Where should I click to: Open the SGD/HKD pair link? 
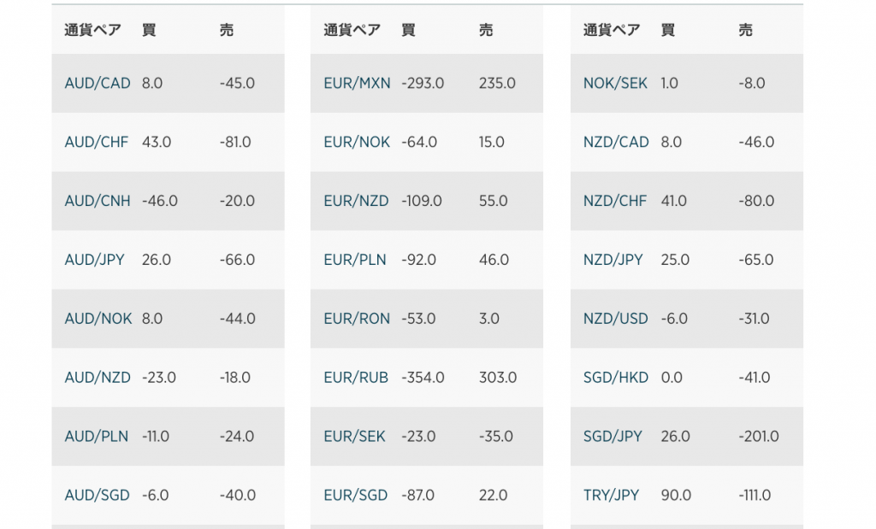[616, 378]
